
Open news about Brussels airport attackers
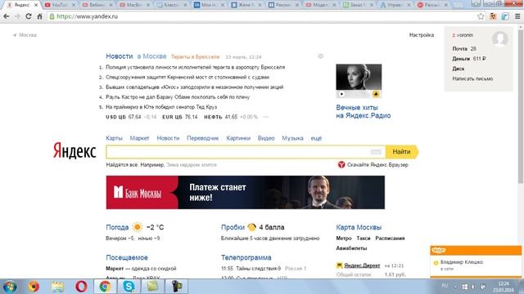tap(195, 67)
